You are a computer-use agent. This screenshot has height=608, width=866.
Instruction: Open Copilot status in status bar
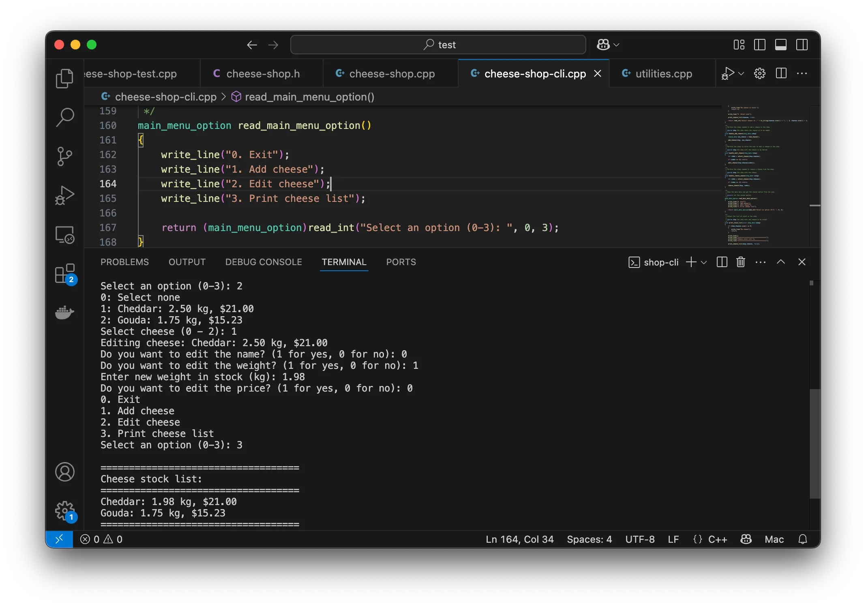click(746, 539)
